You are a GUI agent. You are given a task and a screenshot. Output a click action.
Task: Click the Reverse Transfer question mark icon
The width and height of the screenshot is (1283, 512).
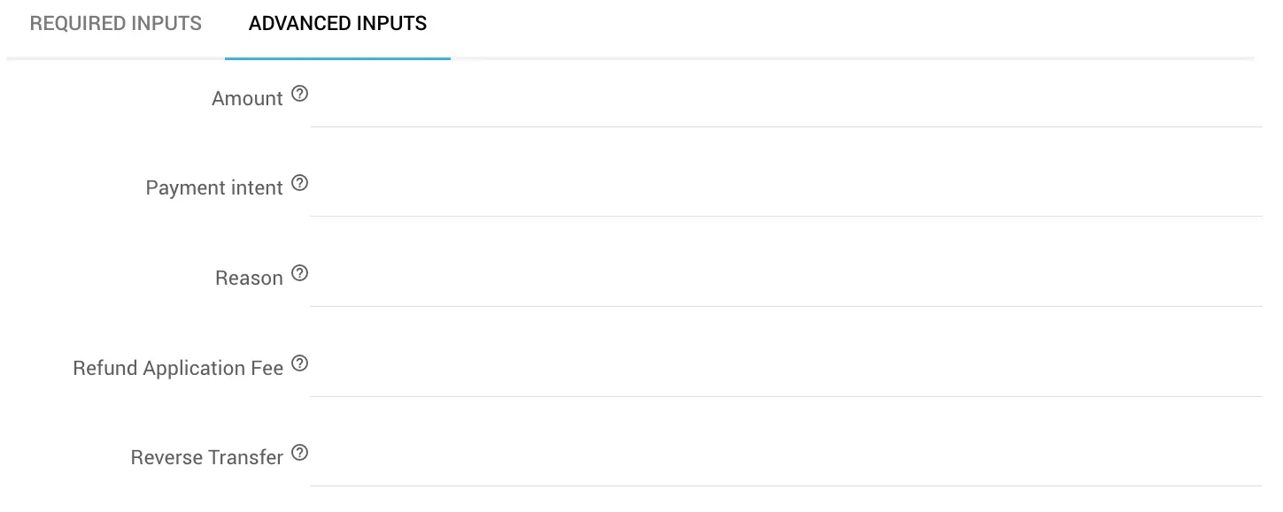tap(300, 453)
